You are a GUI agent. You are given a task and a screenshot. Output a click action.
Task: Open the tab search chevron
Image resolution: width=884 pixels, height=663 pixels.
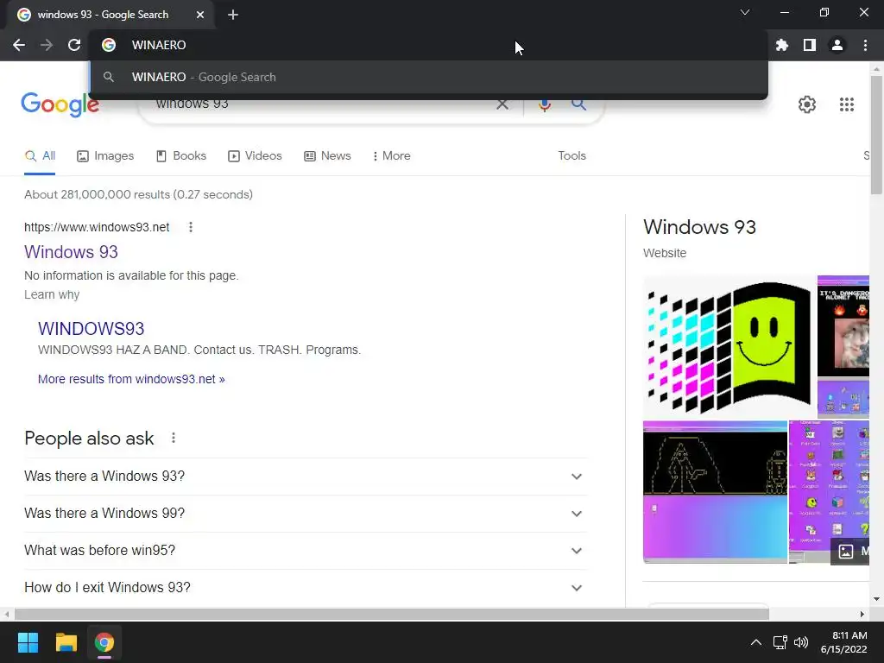(745, 12)
